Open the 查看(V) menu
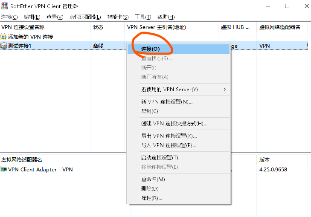This screenshot has height=217, width=311. click(x=55, y=17)
